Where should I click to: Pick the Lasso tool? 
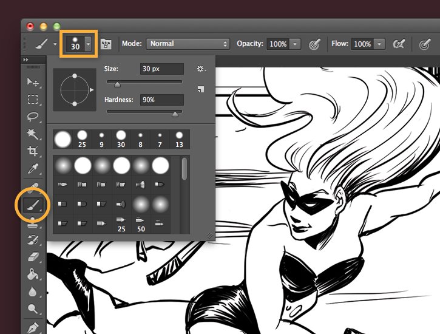point(33,117)
